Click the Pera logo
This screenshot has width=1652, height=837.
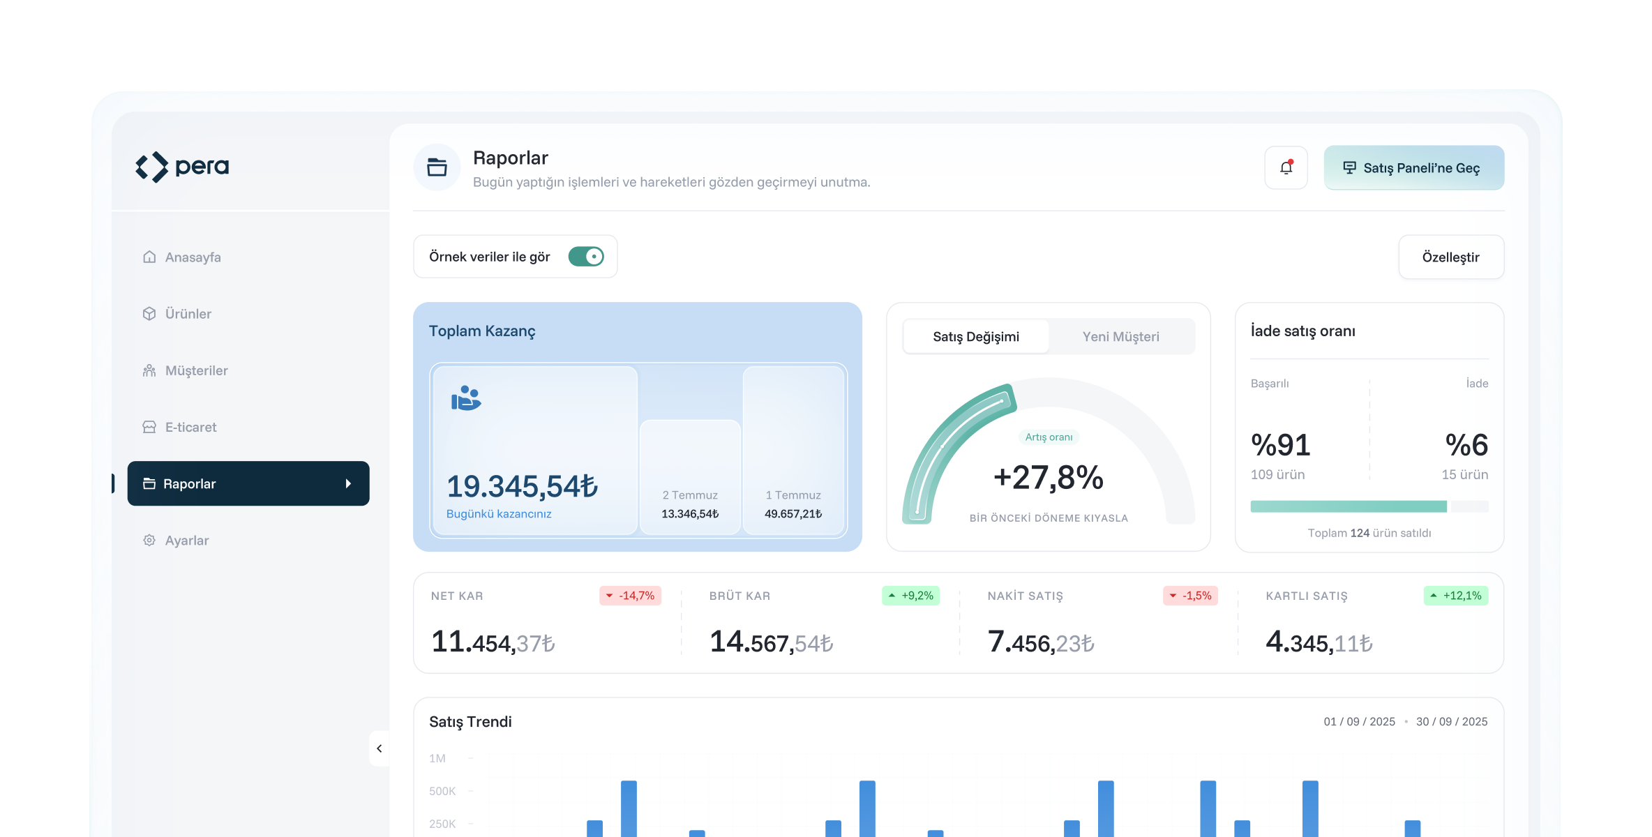click(182, 167)
